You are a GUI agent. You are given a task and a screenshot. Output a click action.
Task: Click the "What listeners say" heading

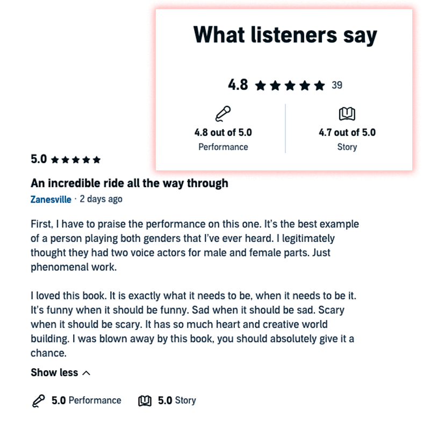click(285, 35)
